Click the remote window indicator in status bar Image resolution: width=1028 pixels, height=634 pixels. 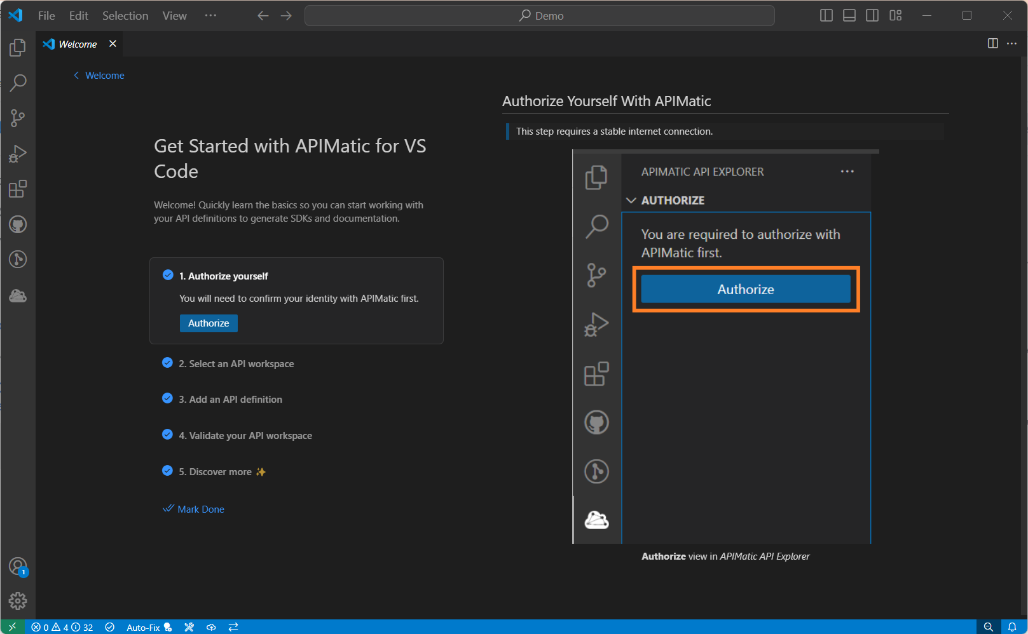[x=12, y=627]
